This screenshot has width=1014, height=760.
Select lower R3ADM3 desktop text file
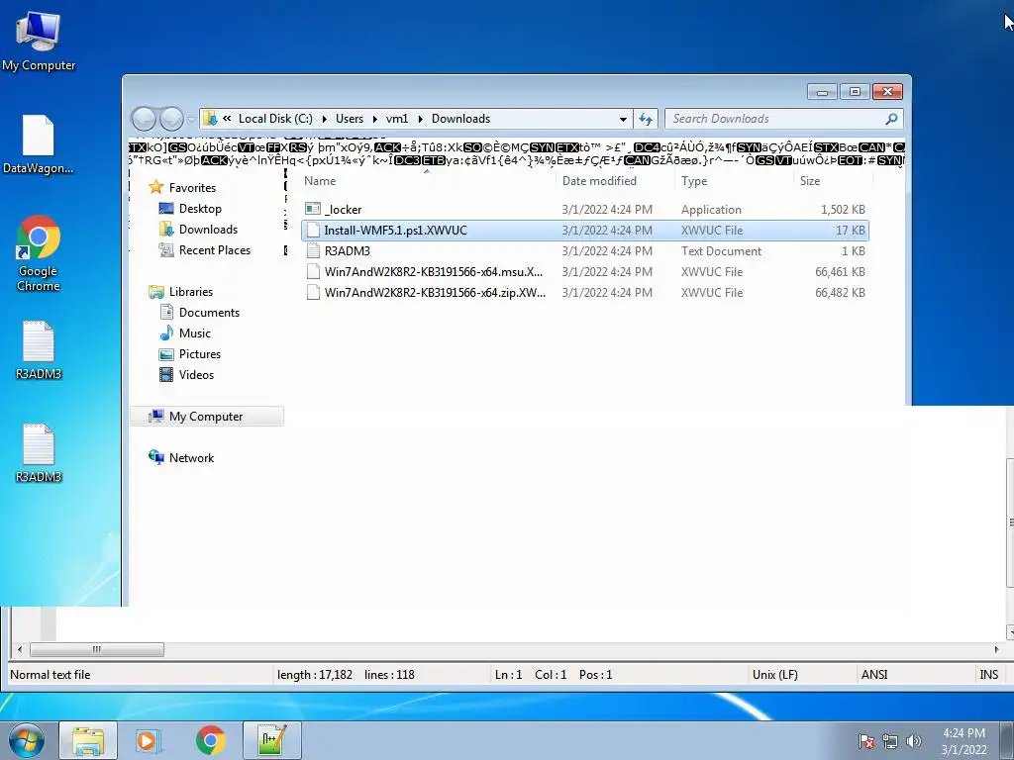39,453
